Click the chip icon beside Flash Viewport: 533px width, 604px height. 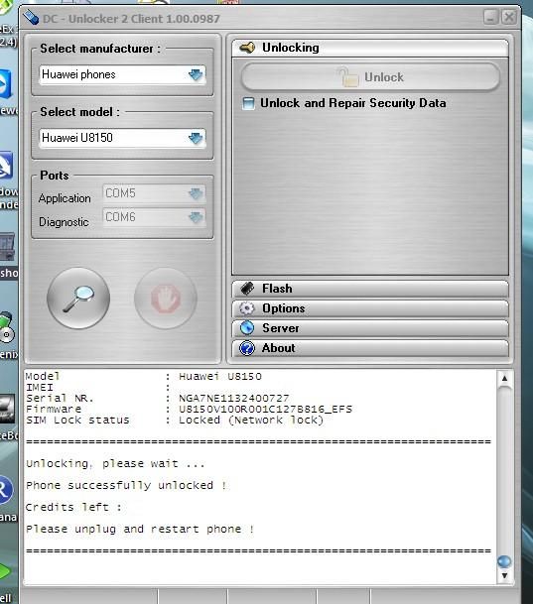coord(247,289)
